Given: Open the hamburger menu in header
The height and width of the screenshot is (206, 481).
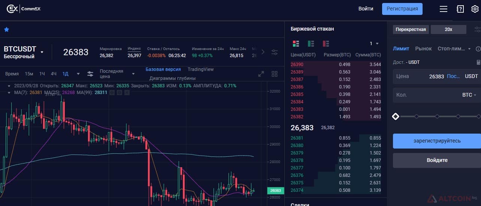Looking at the screenshot, I should coord(444,9).
